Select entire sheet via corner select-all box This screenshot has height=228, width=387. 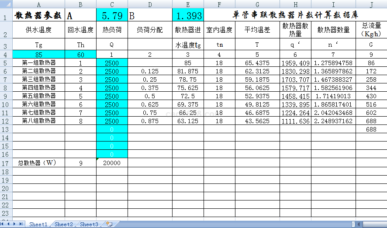[x=6, y=4]
